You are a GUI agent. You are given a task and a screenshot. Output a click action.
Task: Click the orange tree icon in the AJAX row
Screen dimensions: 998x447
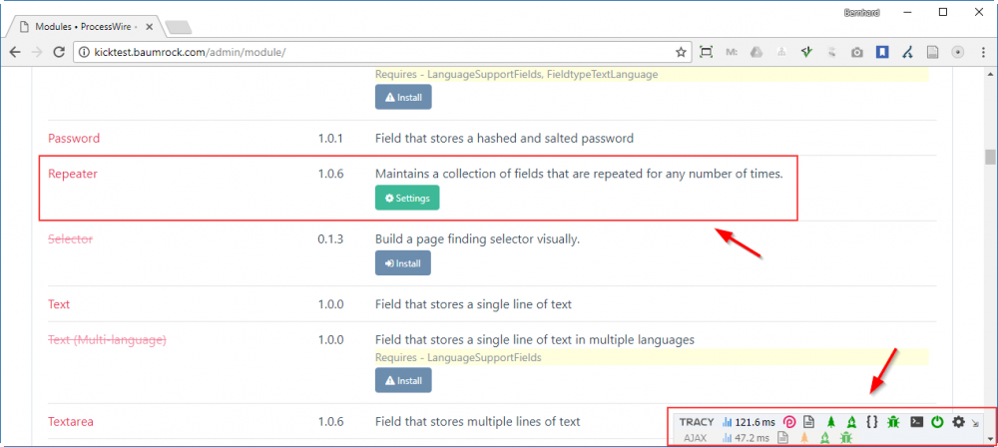pos(804,437)
